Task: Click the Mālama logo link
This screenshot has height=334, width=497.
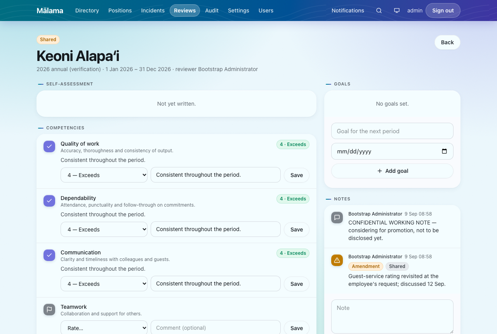Action: point(50,10)
